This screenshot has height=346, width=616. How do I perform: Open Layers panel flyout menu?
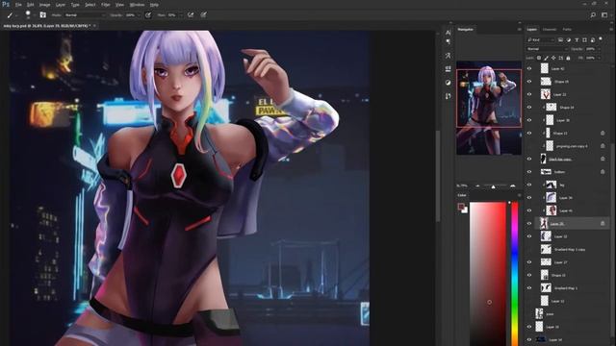coord(611,30)
